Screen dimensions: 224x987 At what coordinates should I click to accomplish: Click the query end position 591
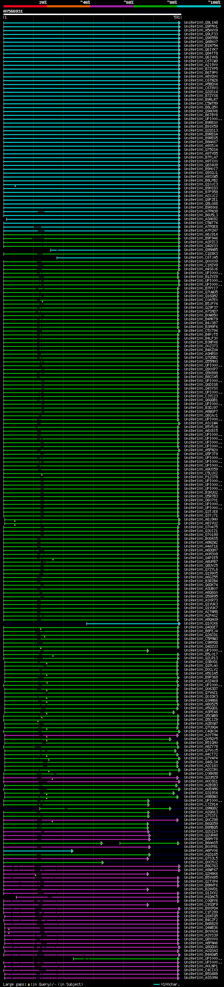tap(176, 17)
